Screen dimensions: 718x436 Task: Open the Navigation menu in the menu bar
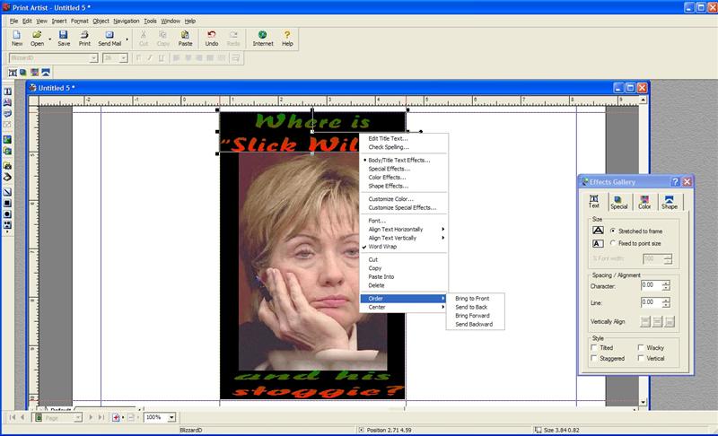pyautogui.click(x=126, y=20)
